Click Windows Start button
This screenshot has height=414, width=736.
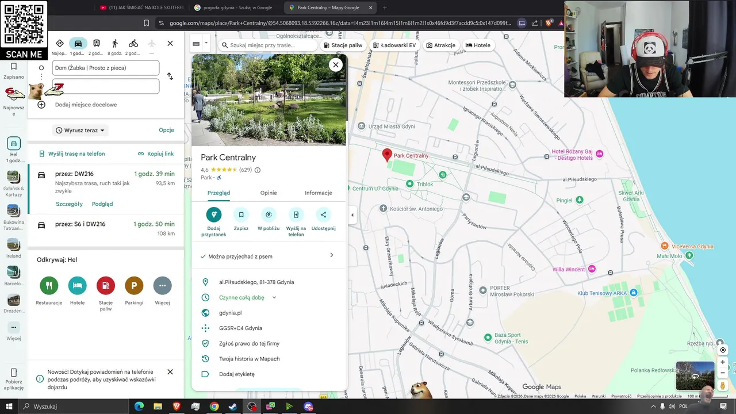pos(8,407)
